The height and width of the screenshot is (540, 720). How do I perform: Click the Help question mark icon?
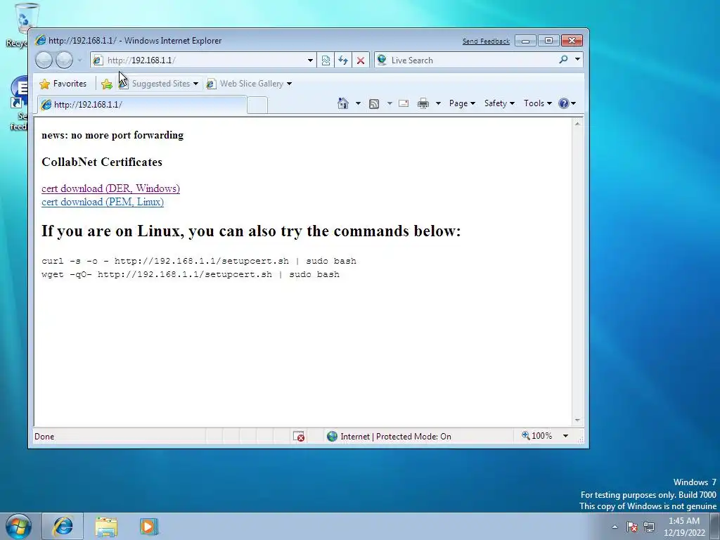(x=564, y=103)
